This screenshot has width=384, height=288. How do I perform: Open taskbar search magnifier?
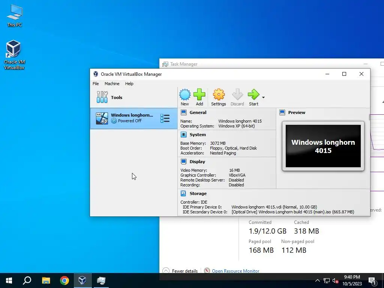[x=27, y=280]
